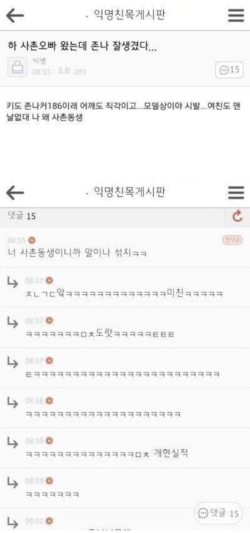Tap the 댓글 15 count label
The image size is (250, 533).
(22, 216)
